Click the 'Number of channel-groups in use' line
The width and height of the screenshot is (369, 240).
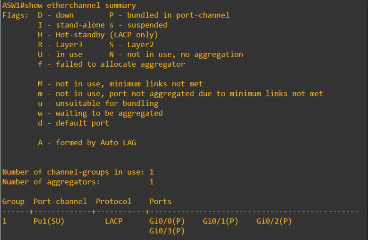tap(78, 172)
